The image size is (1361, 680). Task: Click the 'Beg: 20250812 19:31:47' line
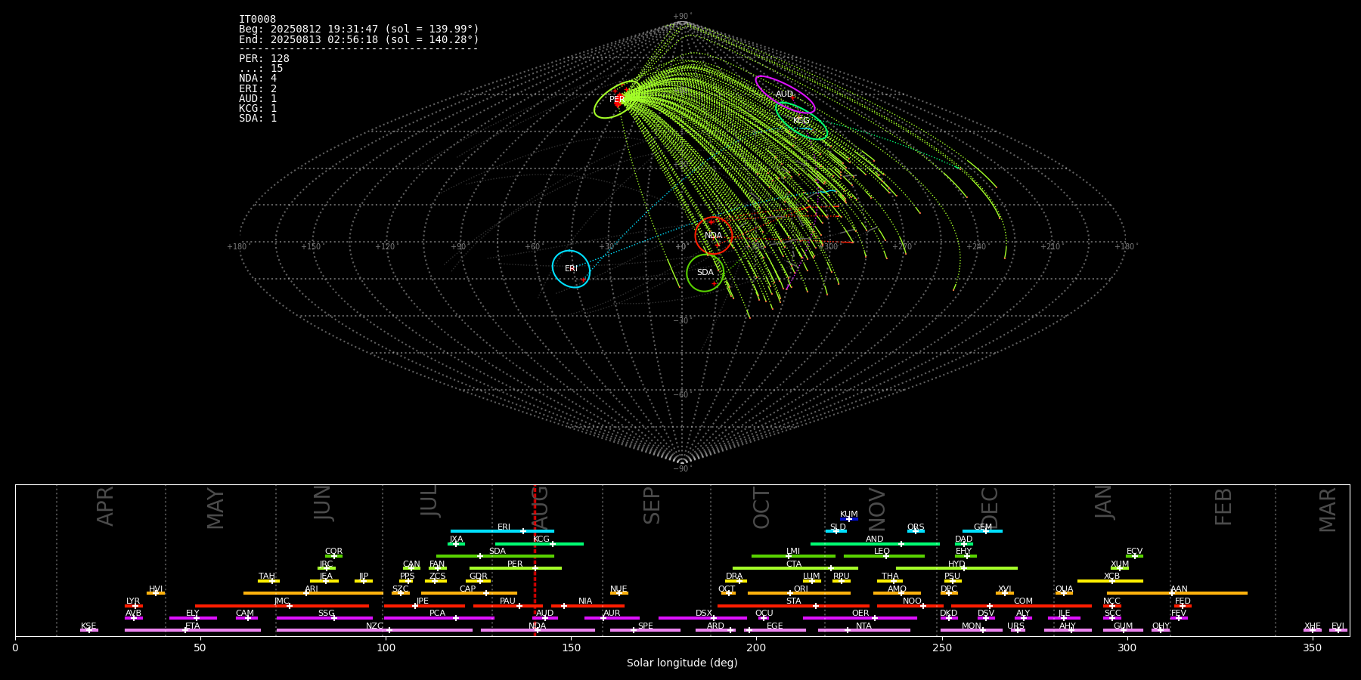[x=359, y=29]
